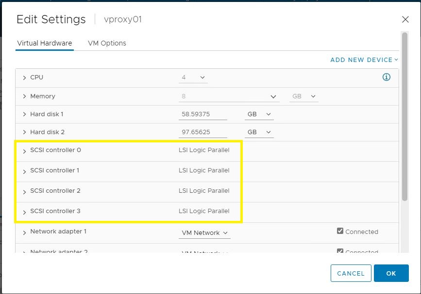Screen dimensions: 421x294
Task: Click the OK button
Action: [x=391, y=273]
